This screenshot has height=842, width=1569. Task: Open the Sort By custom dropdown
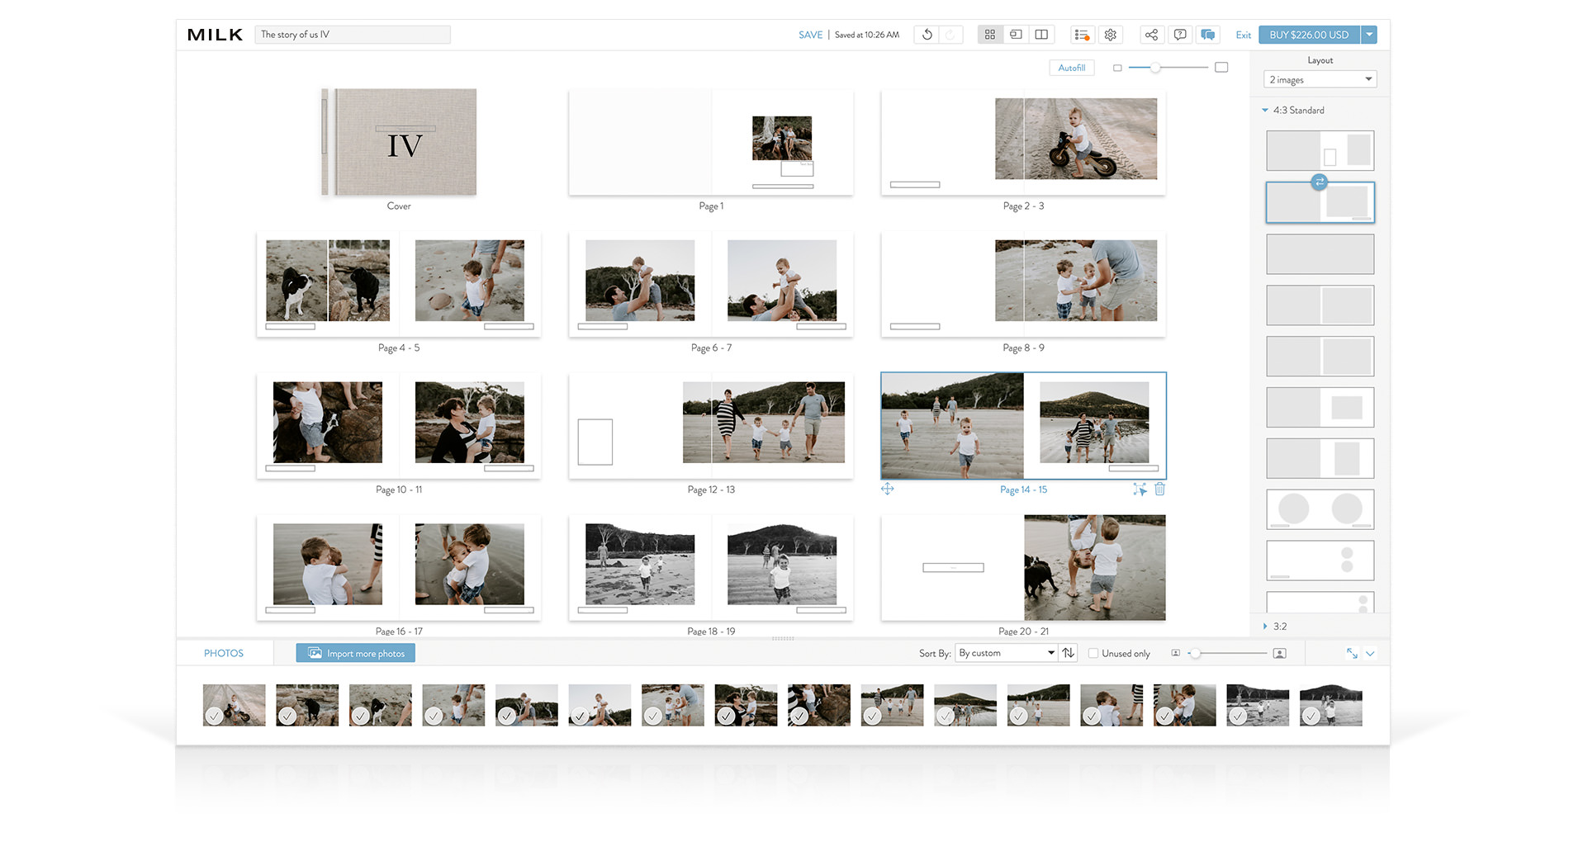click(x=1007, y=653)
